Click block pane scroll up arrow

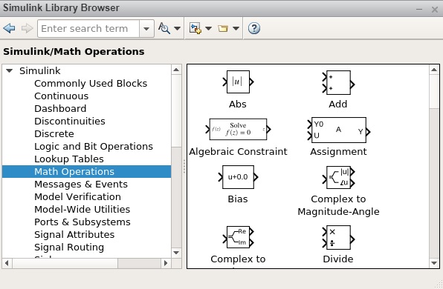click(434, 70)
